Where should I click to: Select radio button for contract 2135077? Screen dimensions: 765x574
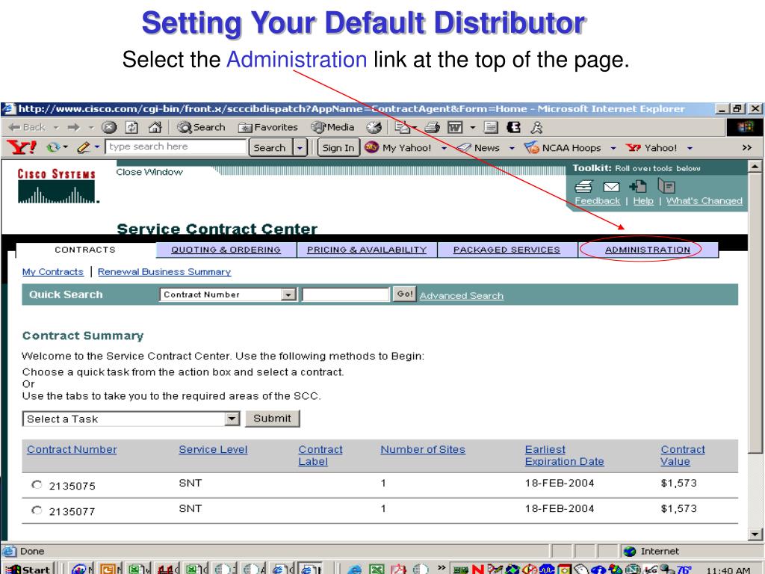pyautogui.click(x=37, y=510)
